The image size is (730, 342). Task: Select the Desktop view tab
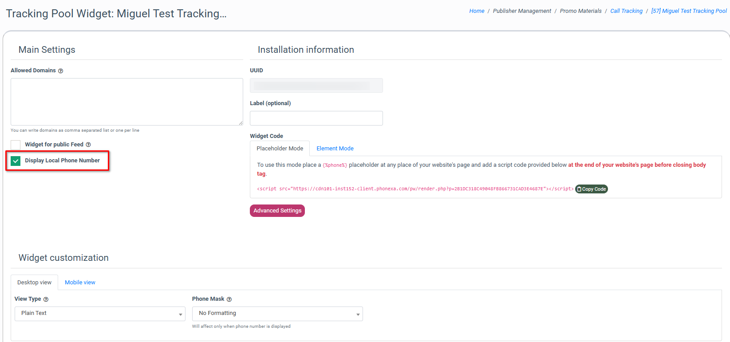(x=34, y=283)
